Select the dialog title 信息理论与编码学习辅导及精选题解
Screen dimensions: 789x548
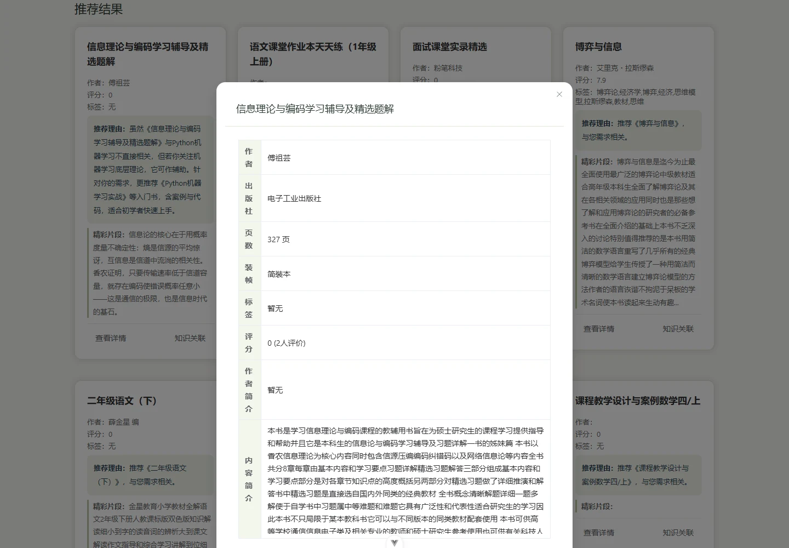pos(315,109)
